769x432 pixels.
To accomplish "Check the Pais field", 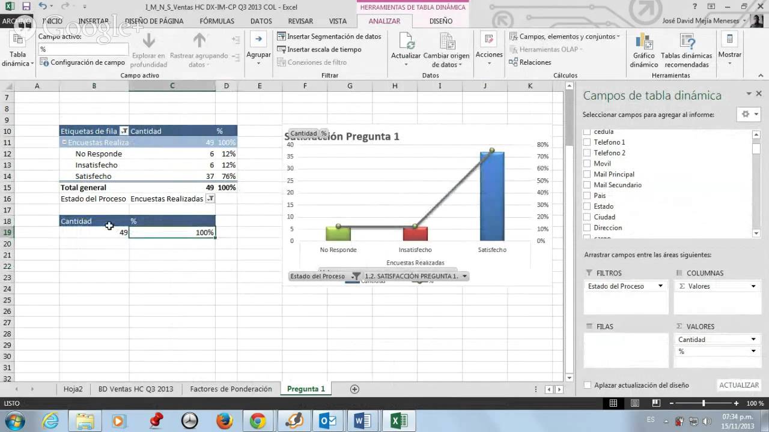I will [x=588, y=196].
